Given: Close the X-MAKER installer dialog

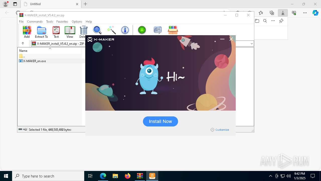Looking at the screenshot, I should [231, 39].
